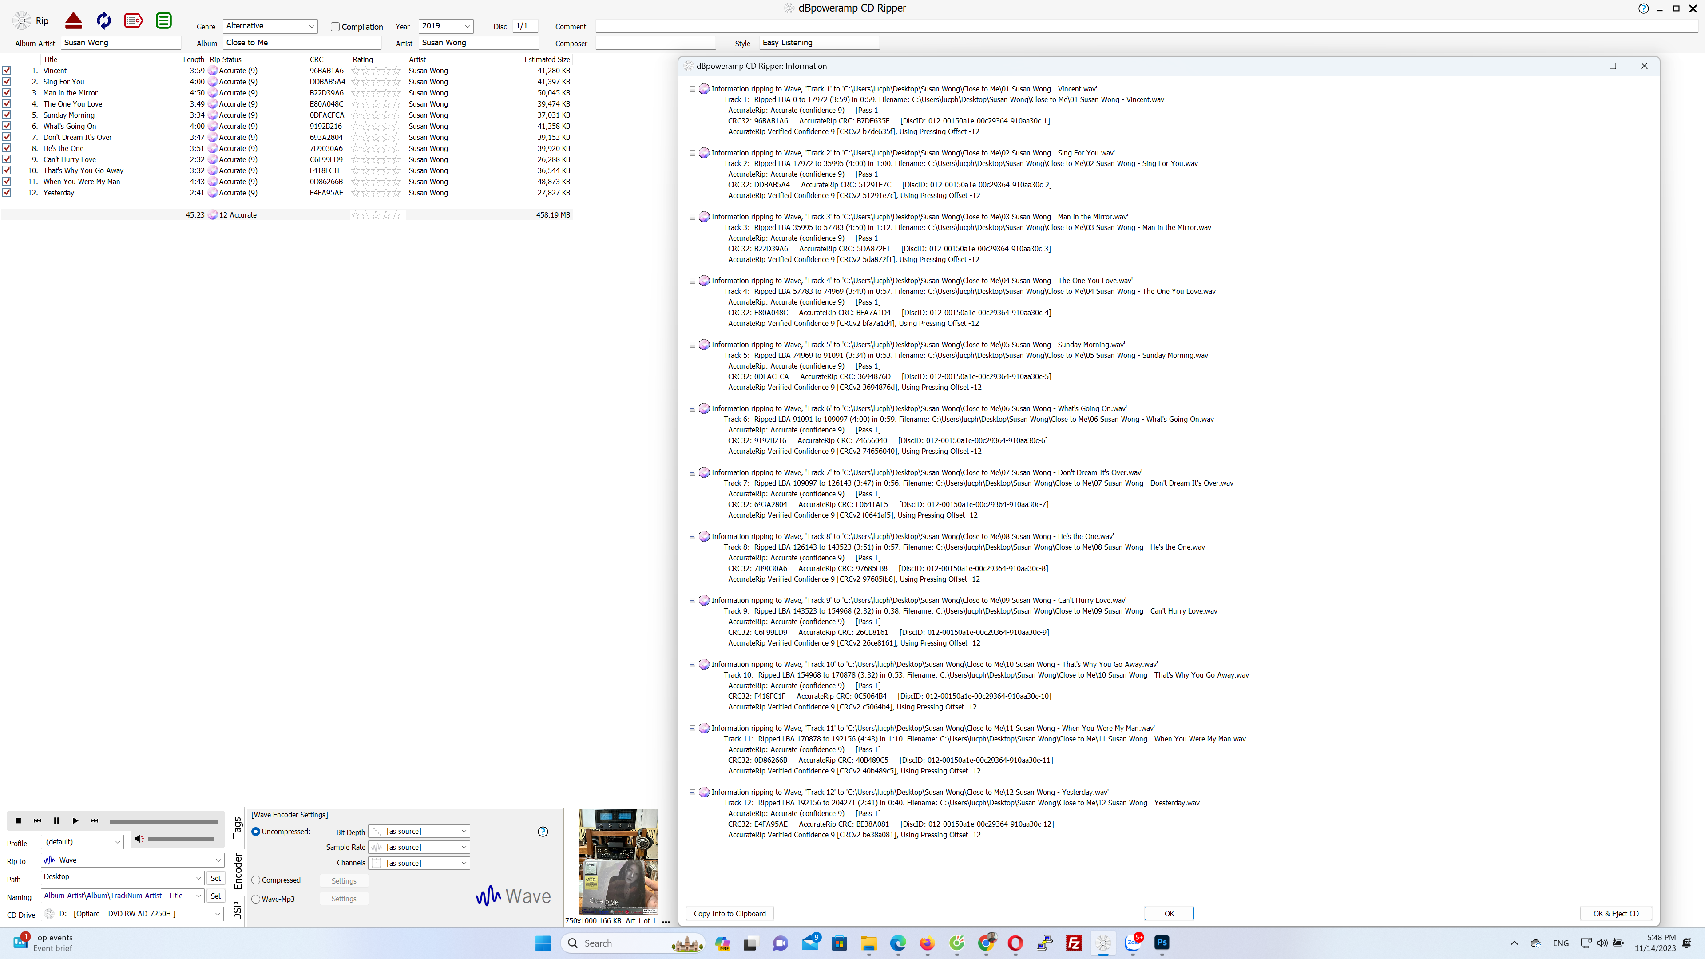The image size is (1705, 959).
Task: Open the Rip to Wave format dropdown
Action: (132, 860)
